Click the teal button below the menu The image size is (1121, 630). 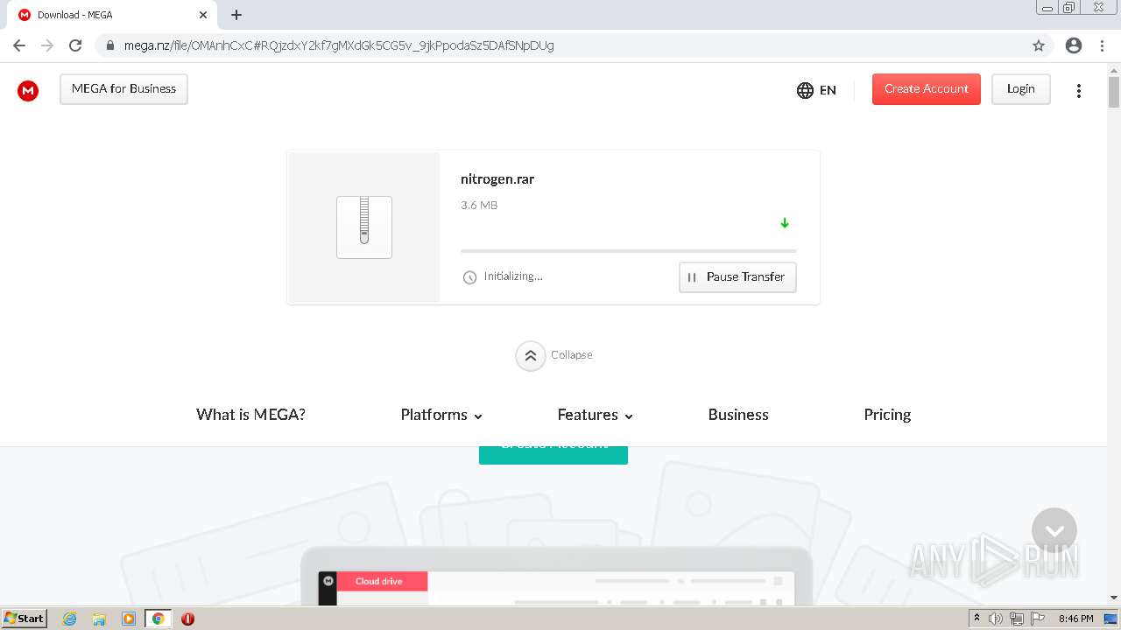click(553, 455)
